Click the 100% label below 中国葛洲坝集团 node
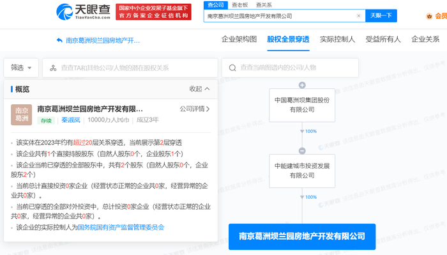Viewport: 447px width, 255px height. pyautogui.click(x=311, y=131)
